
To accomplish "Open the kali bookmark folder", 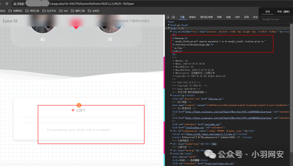I will (63, 11).
